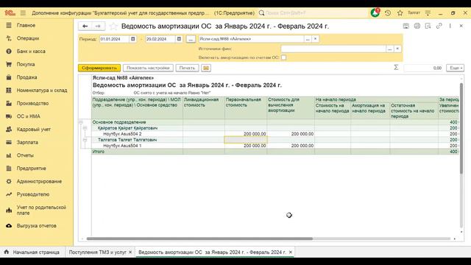
Task: Open calendar for start date 01.01.2024
Action: pos(132,39)
